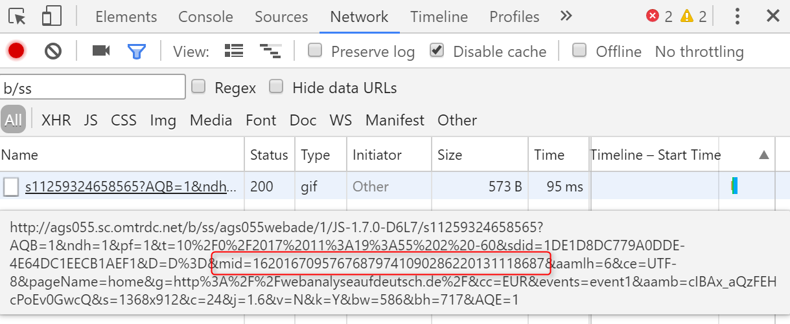
Task: Toggle the blue filter funnel icon
Action: 136,51
